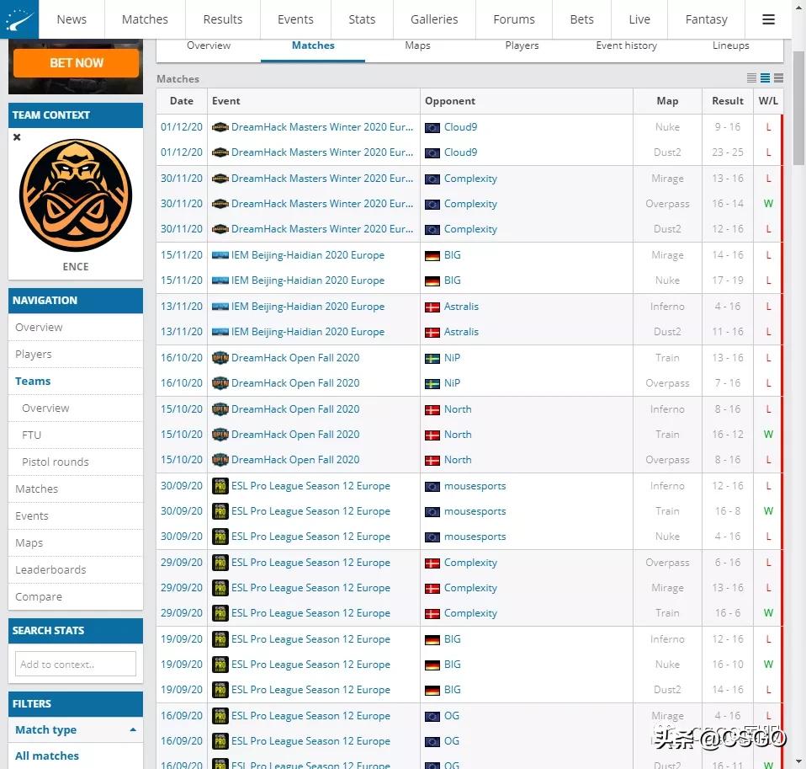The width and height of the screenshot is (806, 769).
Task: Remove ENCE from team context
Action: [16, 136]
